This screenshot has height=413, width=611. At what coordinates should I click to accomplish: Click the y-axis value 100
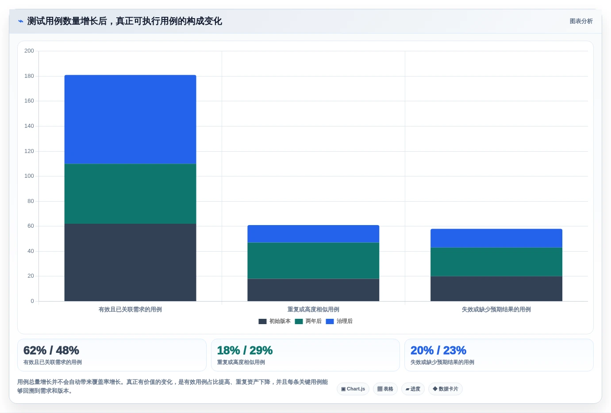29,176
